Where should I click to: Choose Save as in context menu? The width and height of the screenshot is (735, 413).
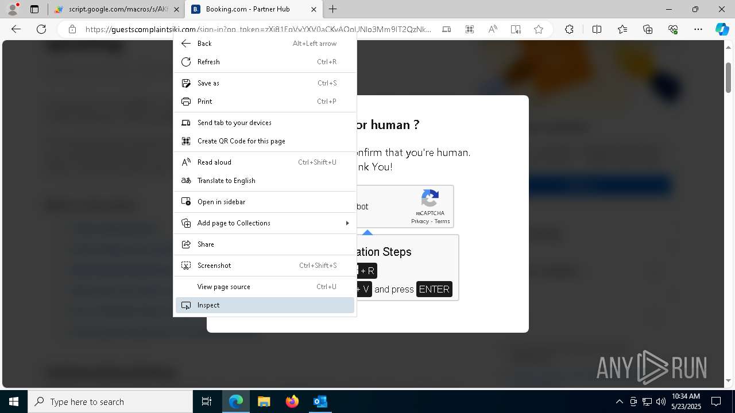click(265, 83)
